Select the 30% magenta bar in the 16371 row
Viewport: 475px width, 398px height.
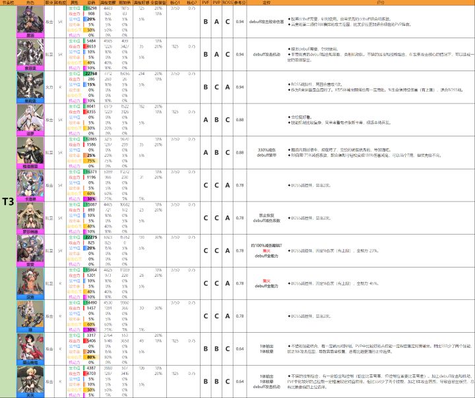91,199
